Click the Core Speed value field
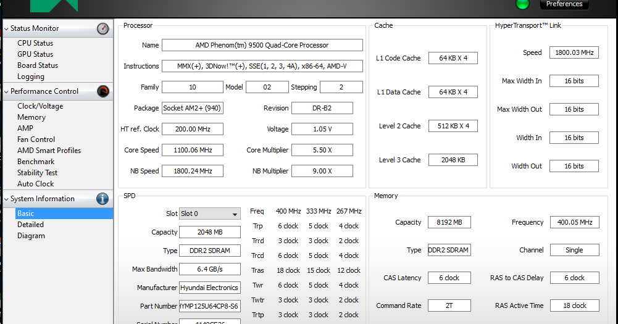 pyautogui.click(x=193, y=150)
